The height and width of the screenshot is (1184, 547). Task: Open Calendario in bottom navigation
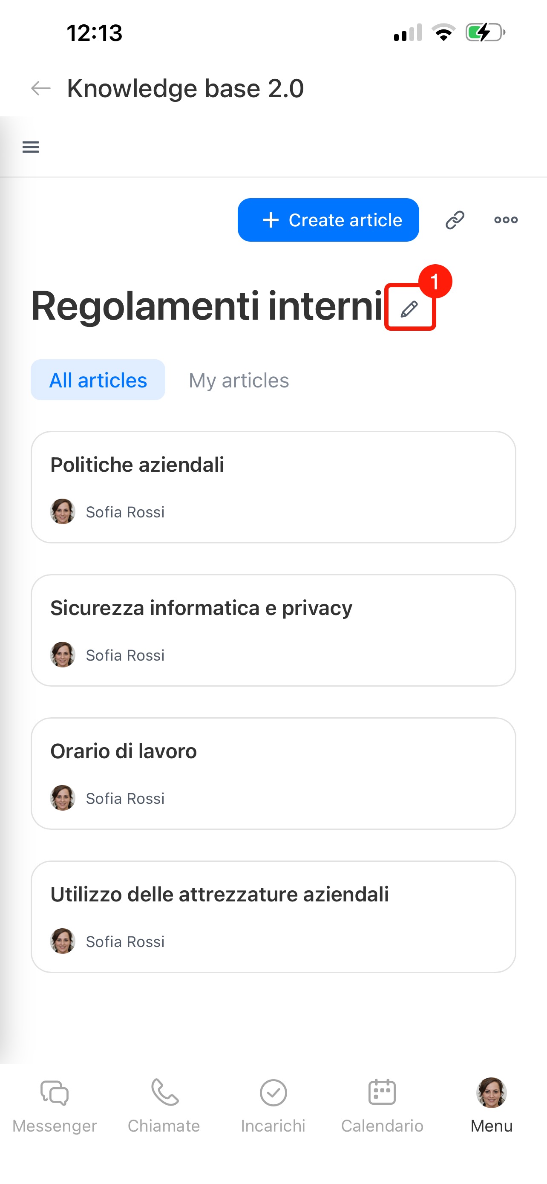(x=382, y=1106)
